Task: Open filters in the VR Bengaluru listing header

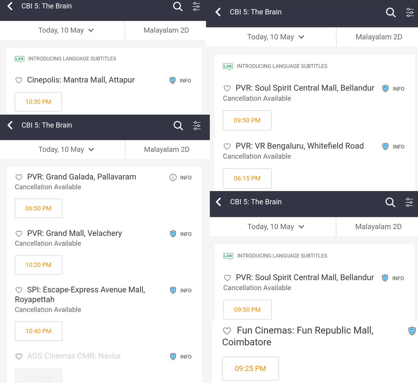Action: 410,13
